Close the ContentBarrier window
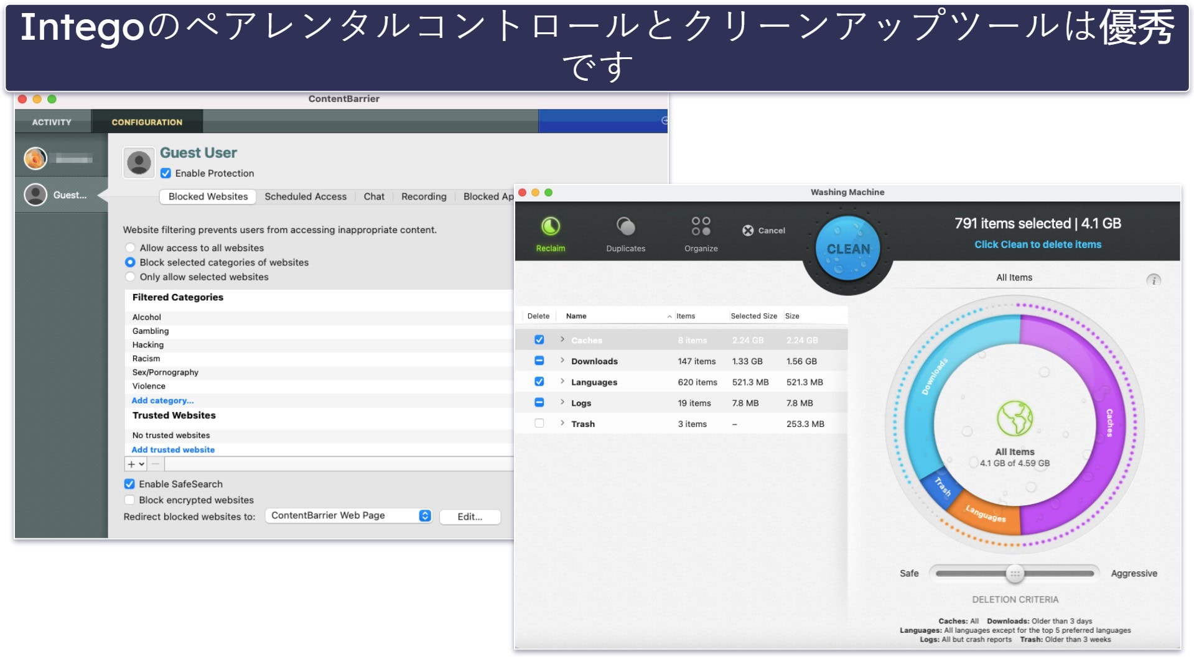 coord(22,99)
